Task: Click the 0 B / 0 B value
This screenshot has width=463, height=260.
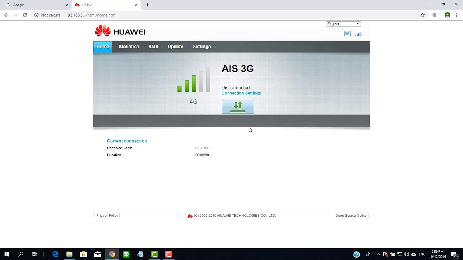Action: [203, 148]
